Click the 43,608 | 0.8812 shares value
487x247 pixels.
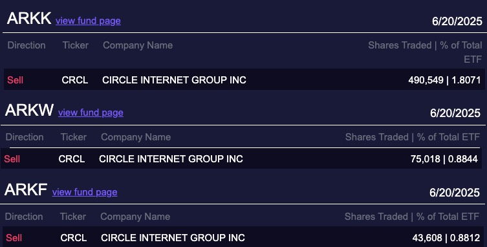point(446,238)
